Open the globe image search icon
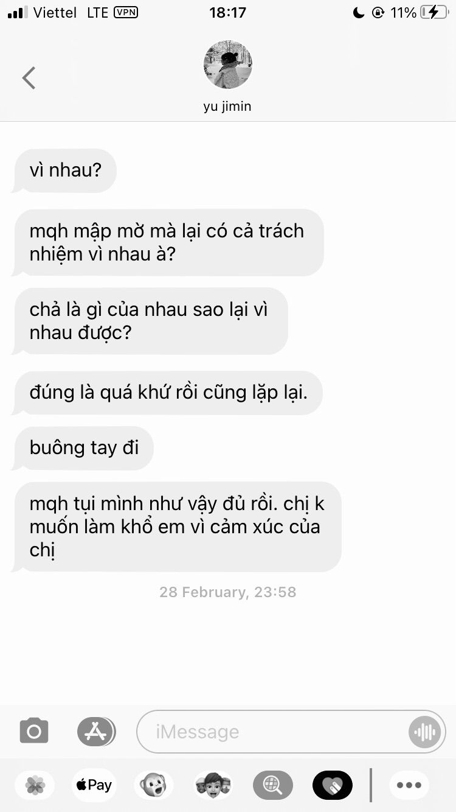Screen dimensions: 456x812 [272, 785]
